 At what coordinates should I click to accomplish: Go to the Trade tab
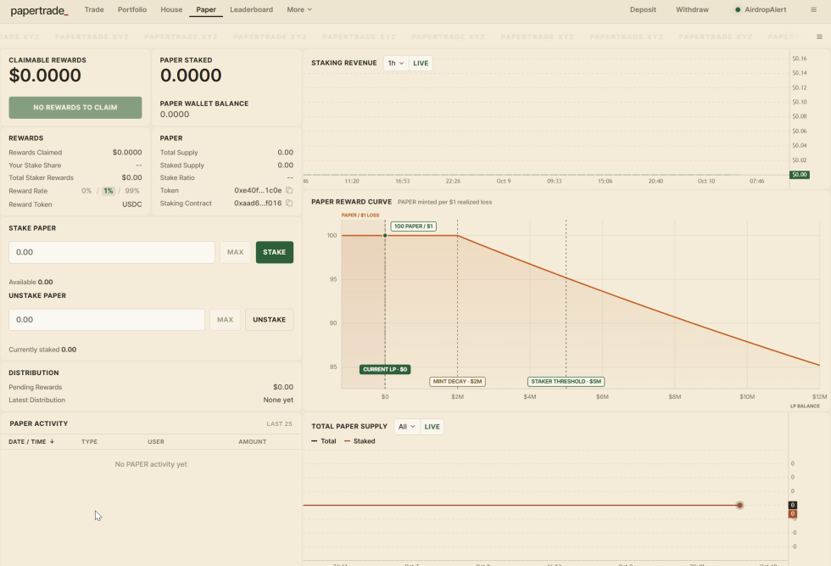tap(94, 9)
